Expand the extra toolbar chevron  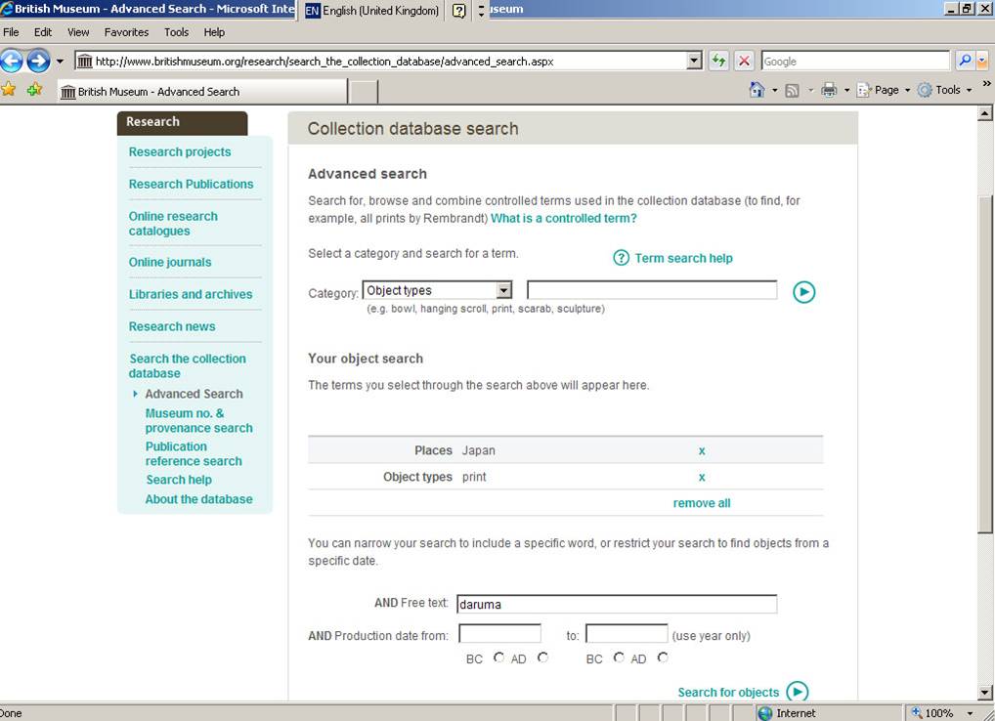(987, 83)
